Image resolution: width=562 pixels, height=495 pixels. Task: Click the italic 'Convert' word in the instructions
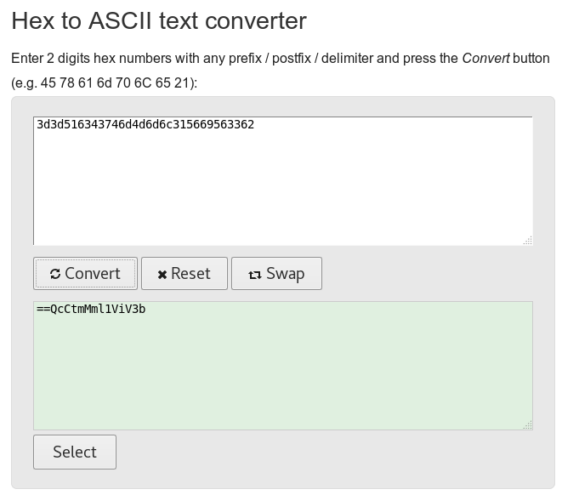pos(485,59)
